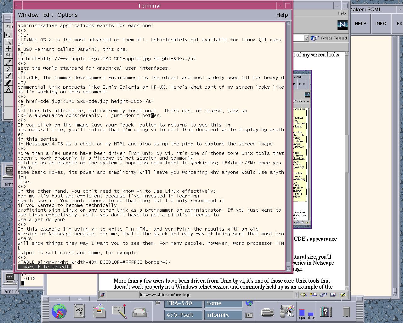The width and height of the screenshot is (403, 323).
Task: Open the Terminal Options menu
Action: point(67,15)
